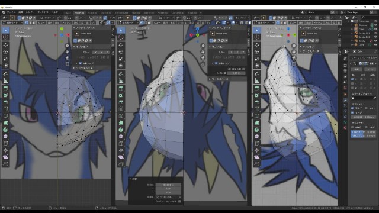Toggle the マージ checkbox in the Mirror modifier
379x213 pixels.
352,112
